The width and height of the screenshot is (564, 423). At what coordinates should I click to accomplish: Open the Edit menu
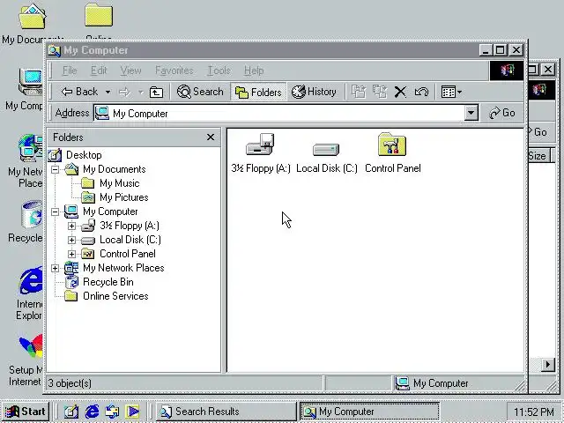[99, 70]
